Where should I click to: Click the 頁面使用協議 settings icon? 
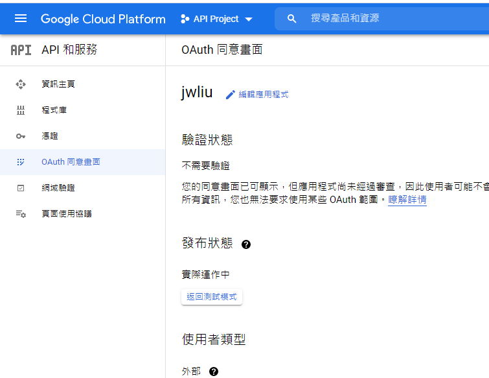coord(21,214)
